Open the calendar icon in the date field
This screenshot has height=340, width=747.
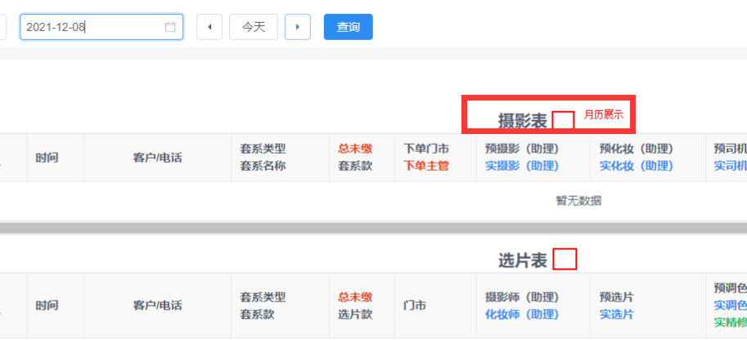(170, 27)
